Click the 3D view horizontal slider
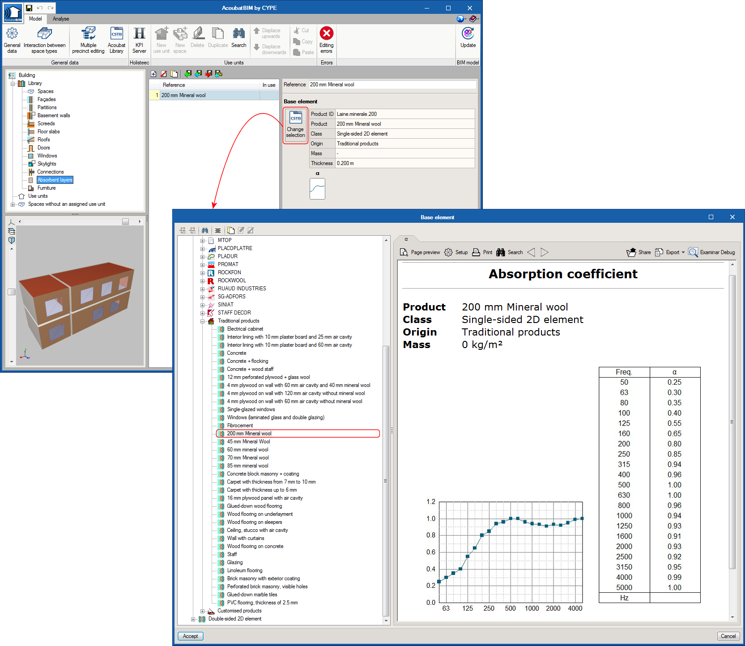The image size is (745, 646). click(125, 222)
